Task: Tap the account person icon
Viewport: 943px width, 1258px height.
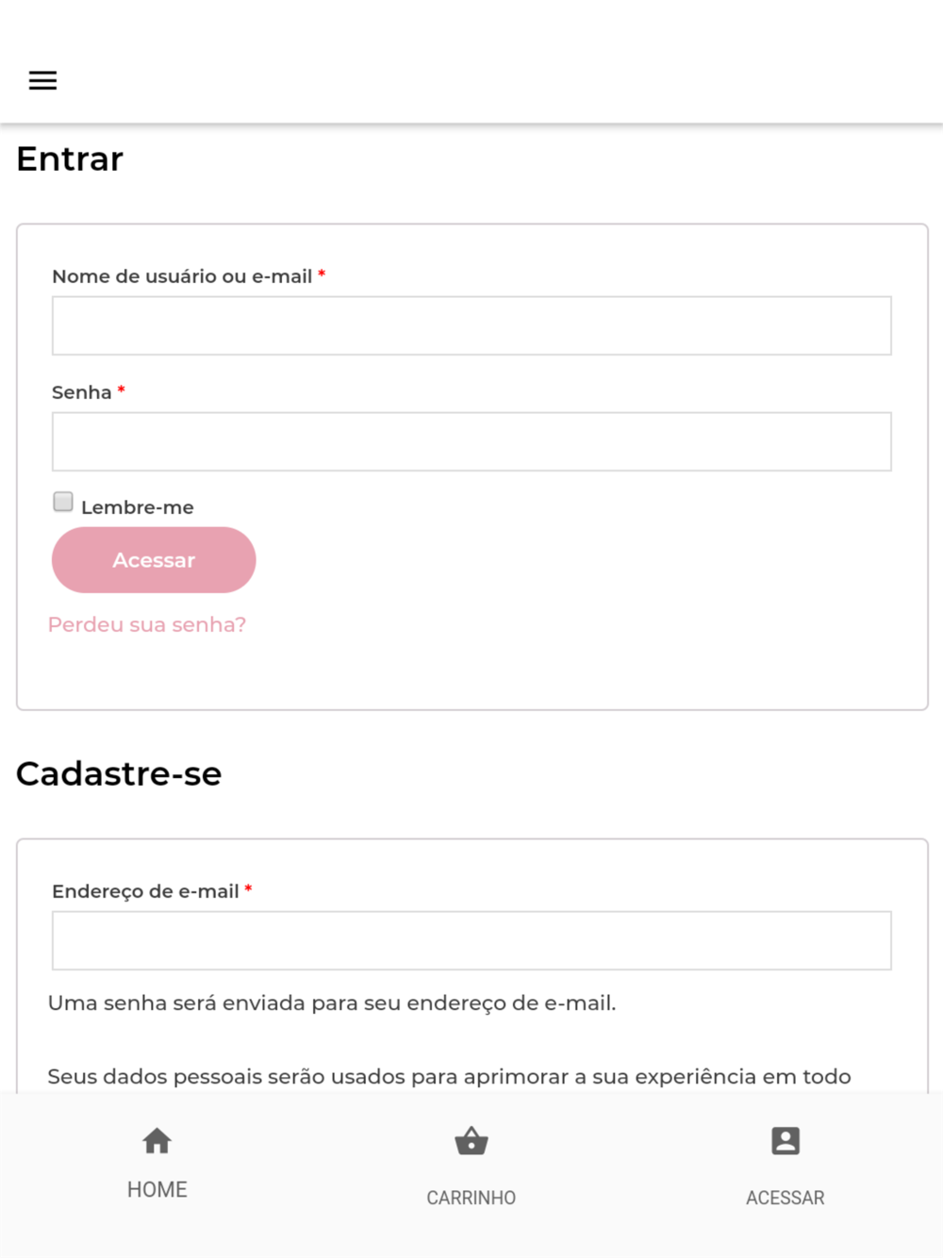Action: 786,1141
